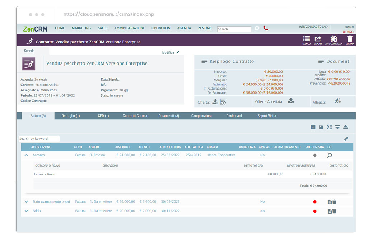Click the red phone icon
This screenshot has width=373, height=247.
[266, 28]
